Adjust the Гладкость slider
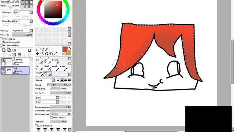 click(x=58, y=122)
